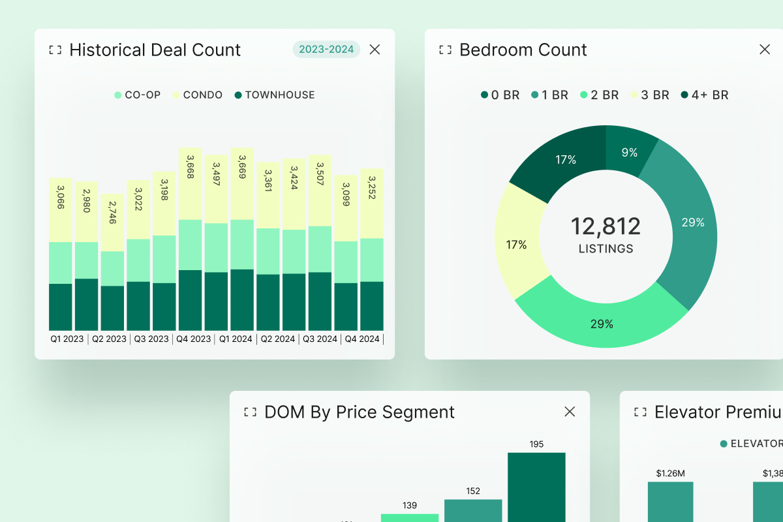The height and width of the screenshot is (522, 783).
Task: Click the Q4 2023 axis label
Action: (194, 339)
